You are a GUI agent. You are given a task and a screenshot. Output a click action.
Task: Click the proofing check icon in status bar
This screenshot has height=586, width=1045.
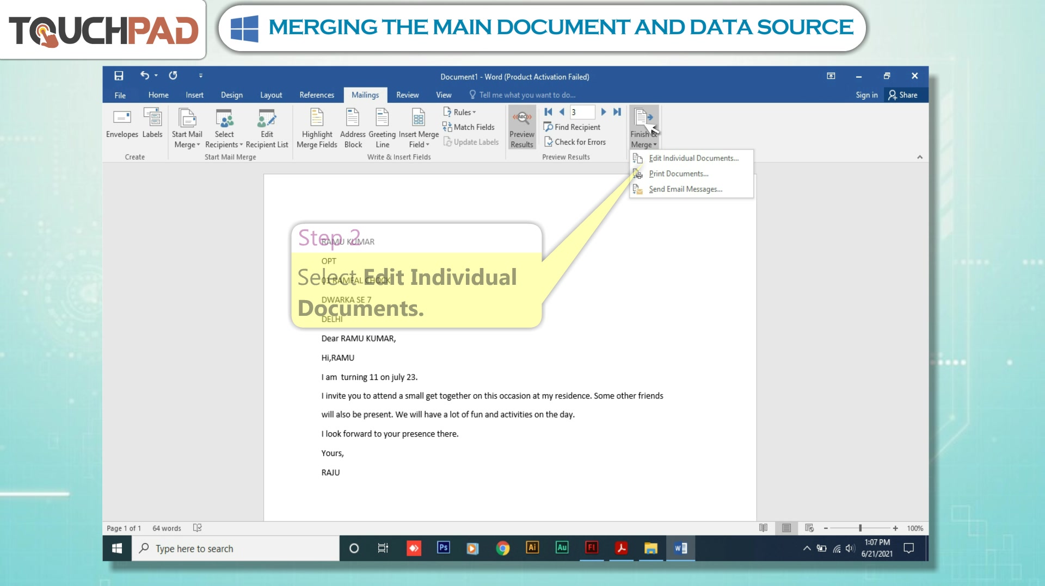(198, 528)
